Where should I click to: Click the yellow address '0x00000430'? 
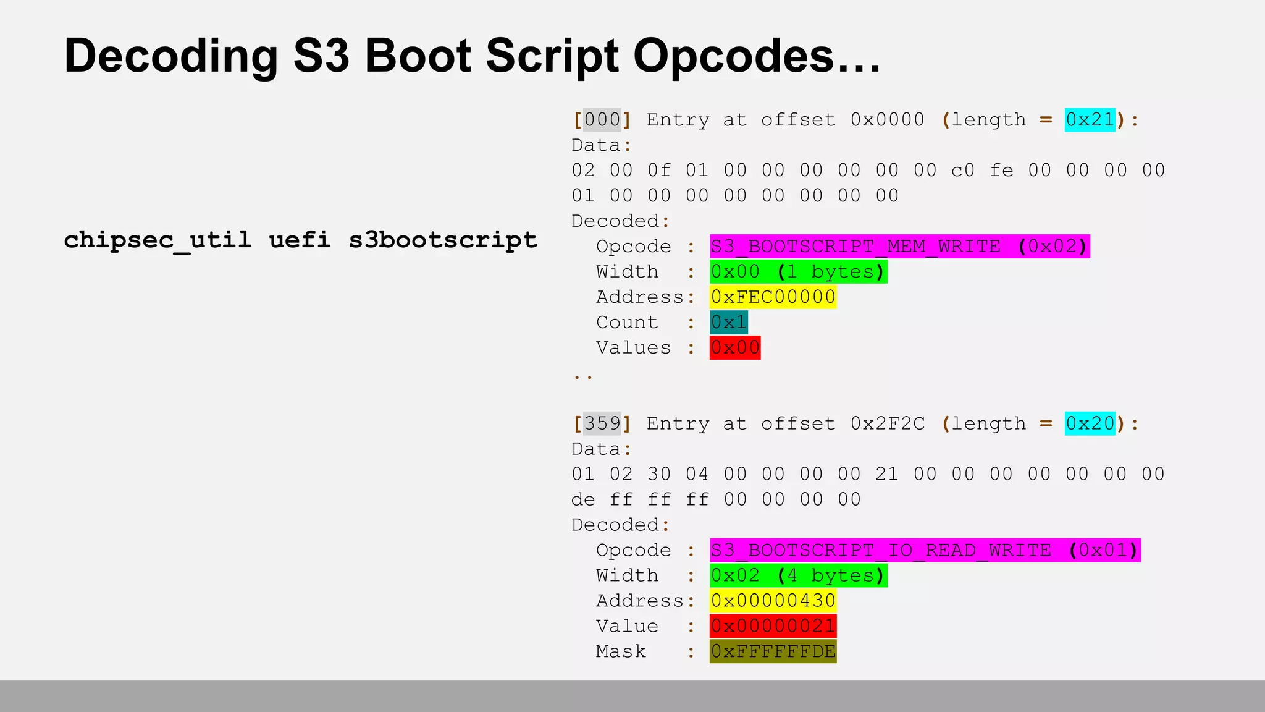[773, 601]
